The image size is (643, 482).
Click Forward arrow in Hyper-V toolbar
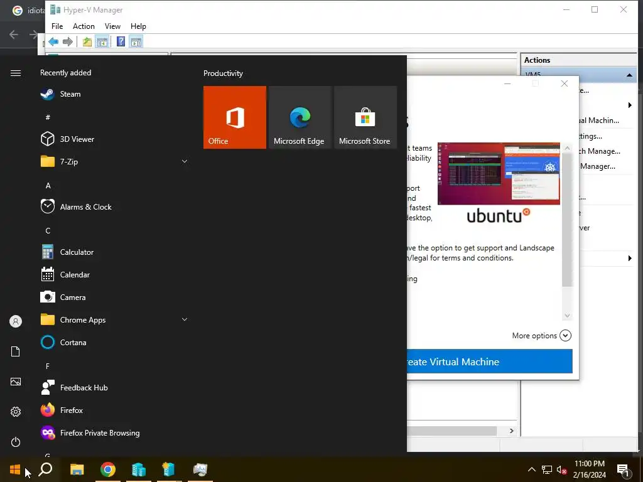click(x=68, y=41)
